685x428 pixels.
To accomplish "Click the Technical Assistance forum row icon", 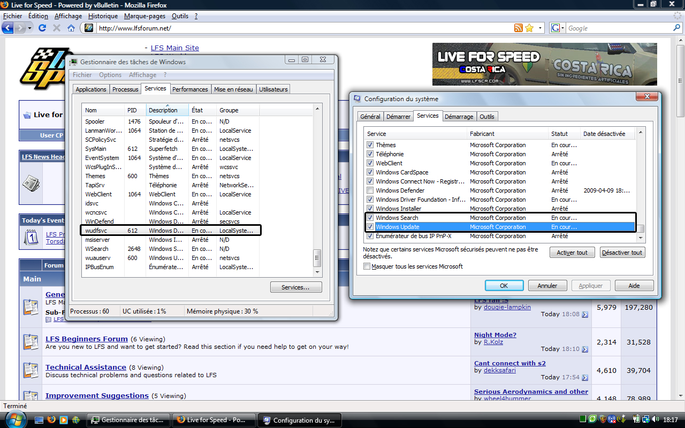I will pos(31,370).
